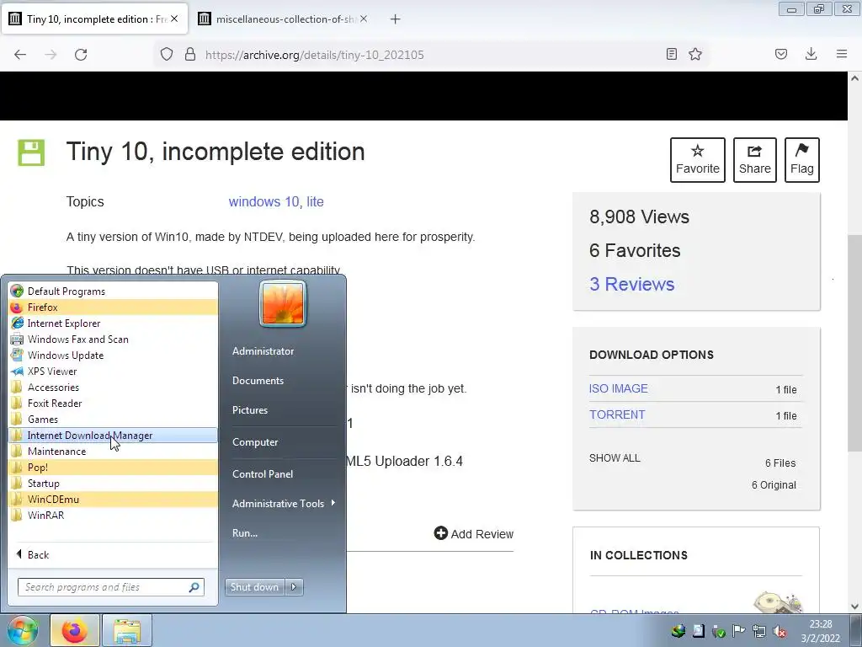Click the Share button
Image resolution: width=862 pixels, height=647 pixels.
[x=755, y=160]
